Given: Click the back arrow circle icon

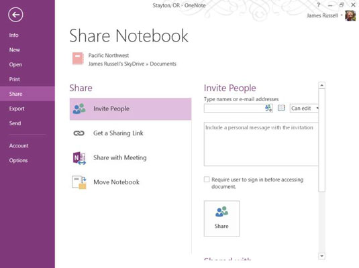Looking at the screenshot, I should point(15,15).
